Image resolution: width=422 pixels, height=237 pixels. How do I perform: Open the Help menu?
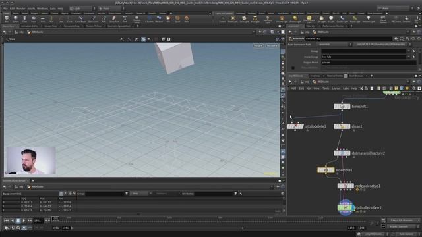point(61,9)
